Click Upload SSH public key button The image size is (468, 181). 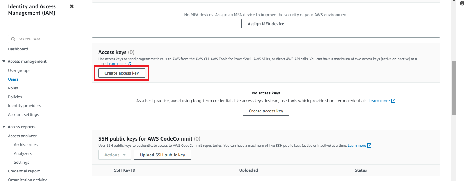coord(162,155)
